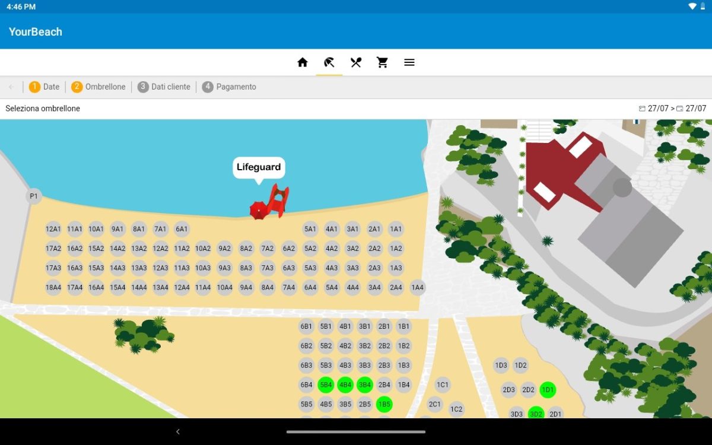Image resolution: width=712 pixels, height=445 pixels.
Task: Open step 4 Pagamento
Action: point(229,87)
